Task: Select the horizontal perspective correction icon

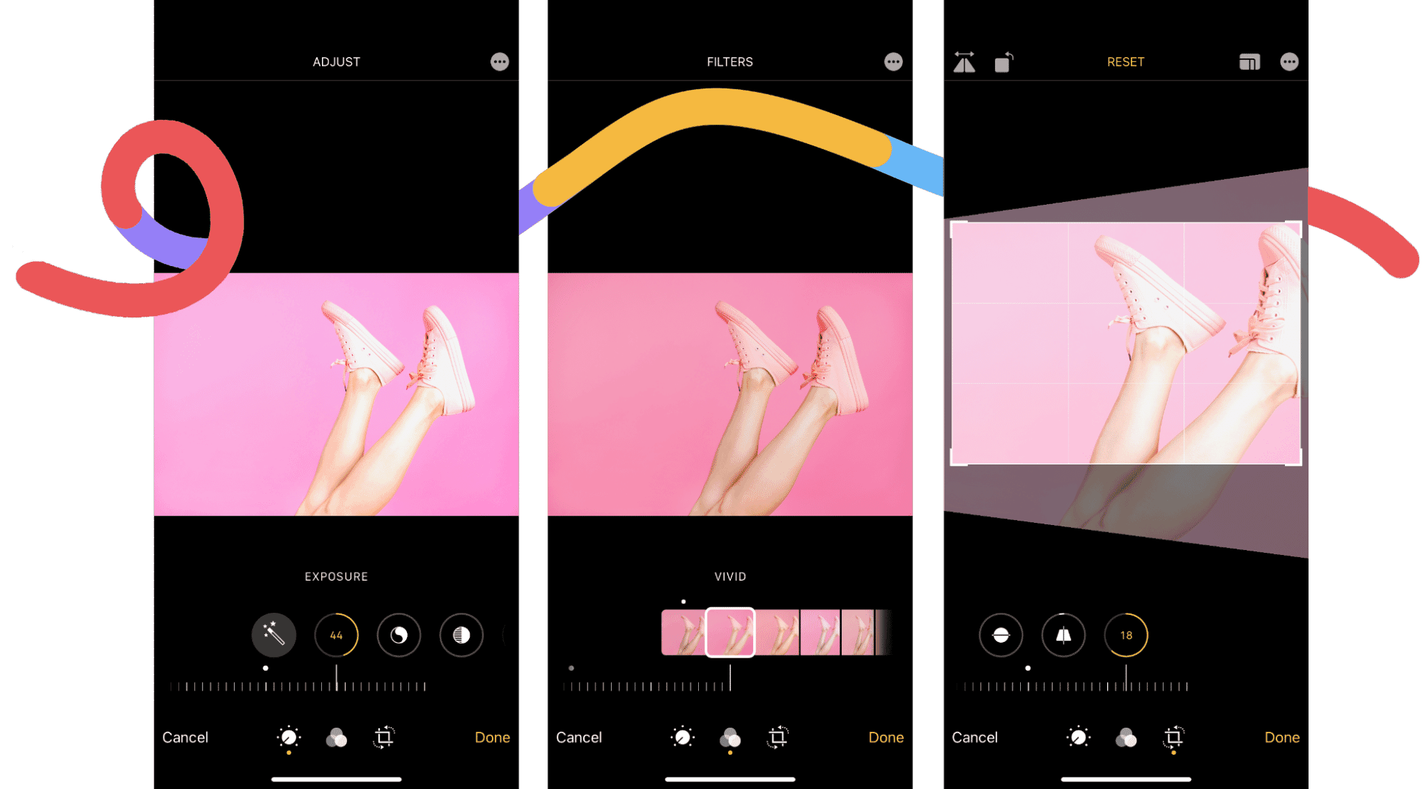Action: point(1001,635)
